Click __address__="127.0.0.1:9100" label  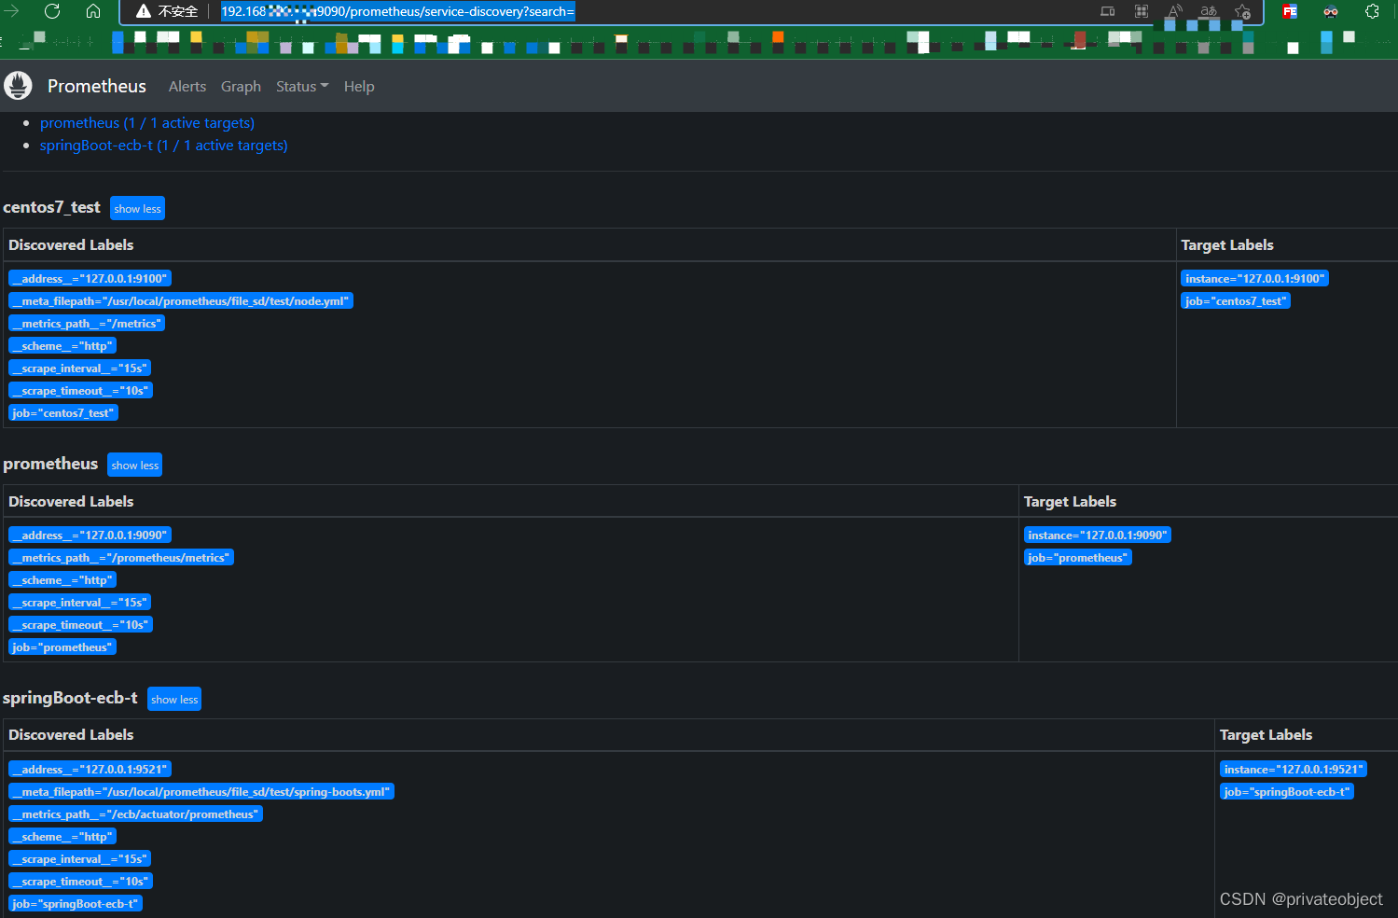click(x=90, y=278)
